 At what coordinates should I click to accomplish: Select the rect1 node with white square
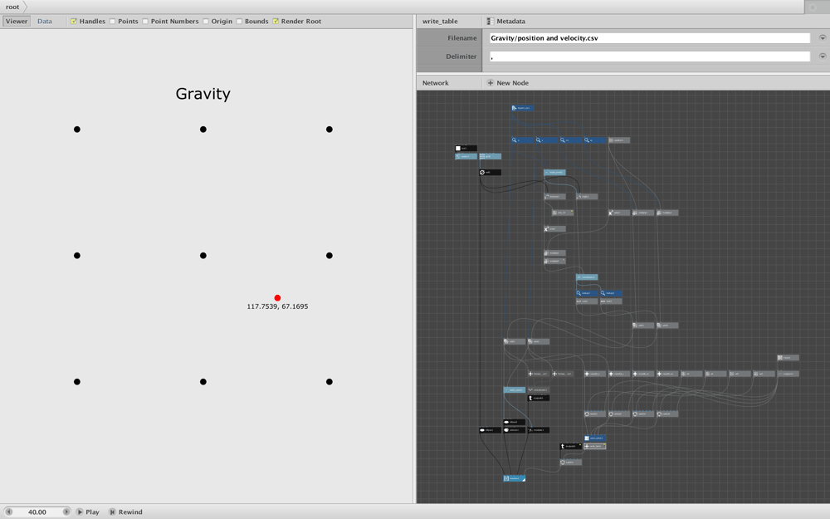[466, 149]
